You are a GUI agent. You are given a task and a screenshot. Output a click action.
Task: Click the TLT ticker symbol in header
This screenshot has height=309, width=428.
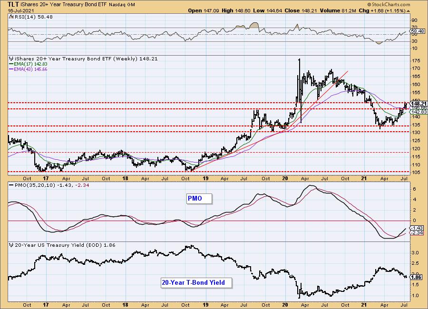pos(14,4)
